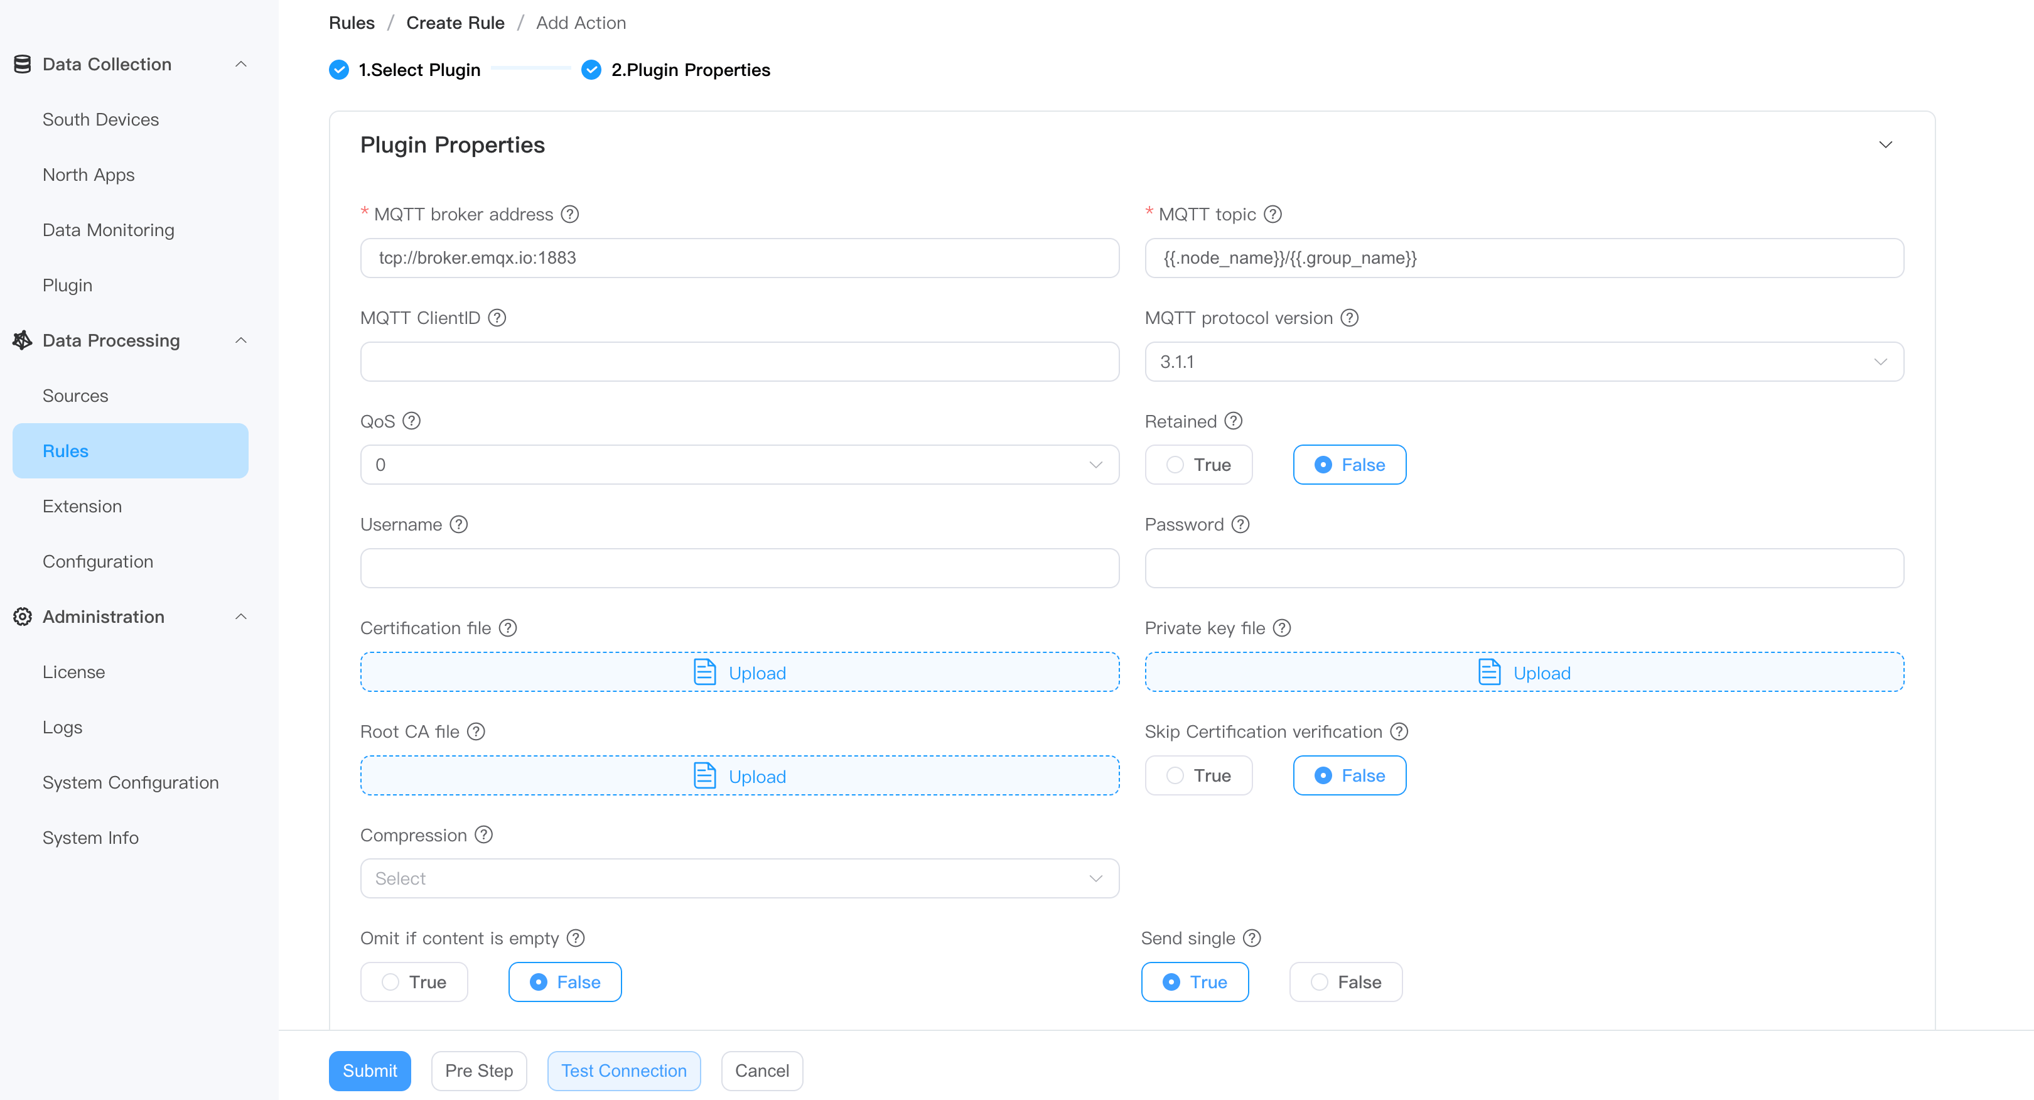Click the Create Rule breadcrumb link
Image resolution: width=2034 pixels, height=1100 pixels.
pos(455,23)
